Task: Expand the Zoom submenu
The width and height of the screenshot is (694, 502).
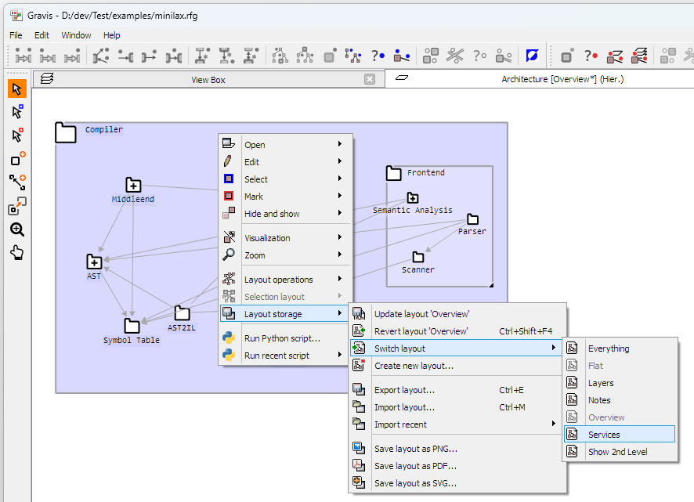Action: (286, 255)
